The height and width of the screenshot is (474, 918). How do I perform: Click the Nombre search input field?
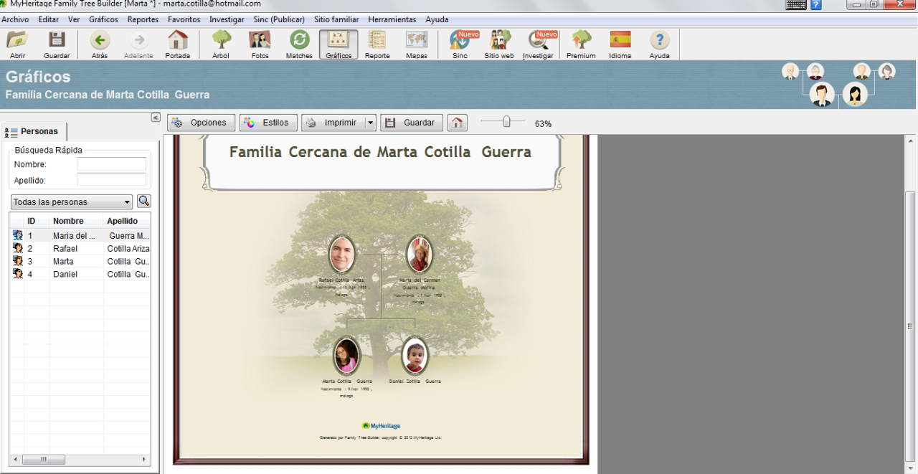[x=111, y=164]
